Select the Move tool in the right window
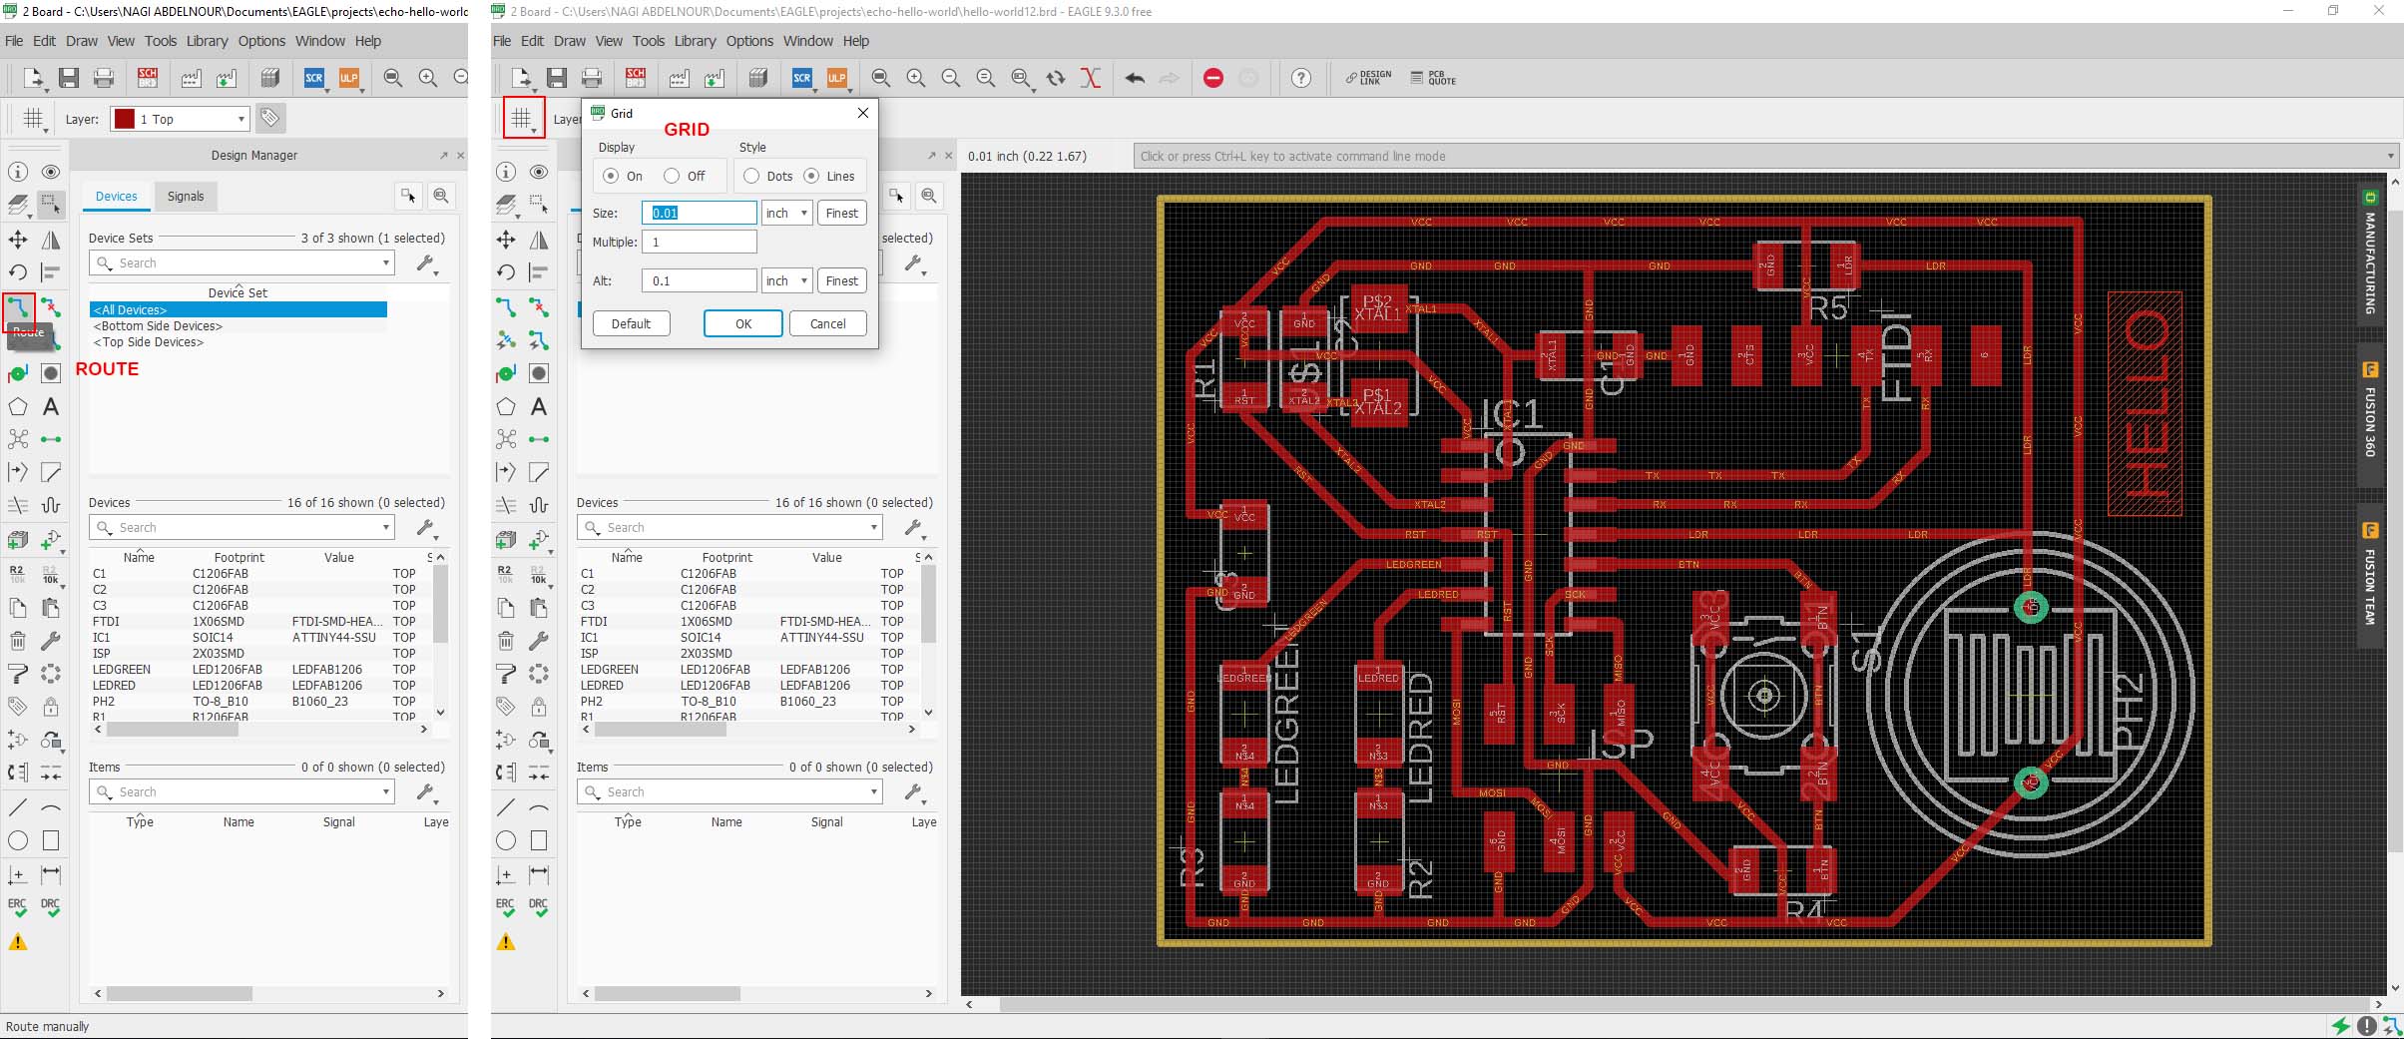 (506, 240)
